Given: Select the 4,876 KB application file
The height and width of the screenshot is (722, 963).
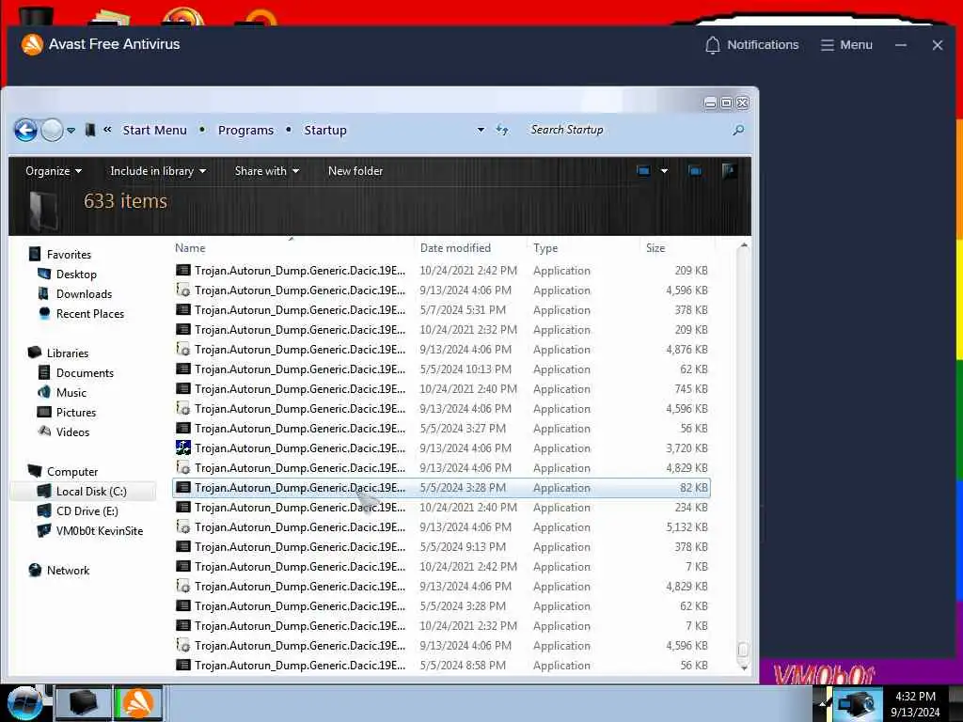Looking at the screenshot, I should click(x=442, y=350).
